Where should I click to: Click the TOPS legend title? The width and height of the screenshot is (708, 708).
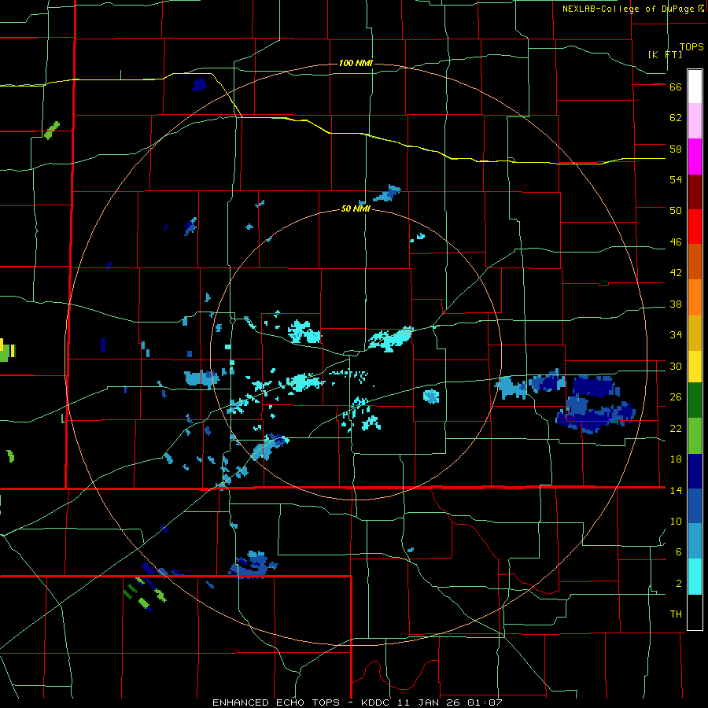(x=691, y=47)
